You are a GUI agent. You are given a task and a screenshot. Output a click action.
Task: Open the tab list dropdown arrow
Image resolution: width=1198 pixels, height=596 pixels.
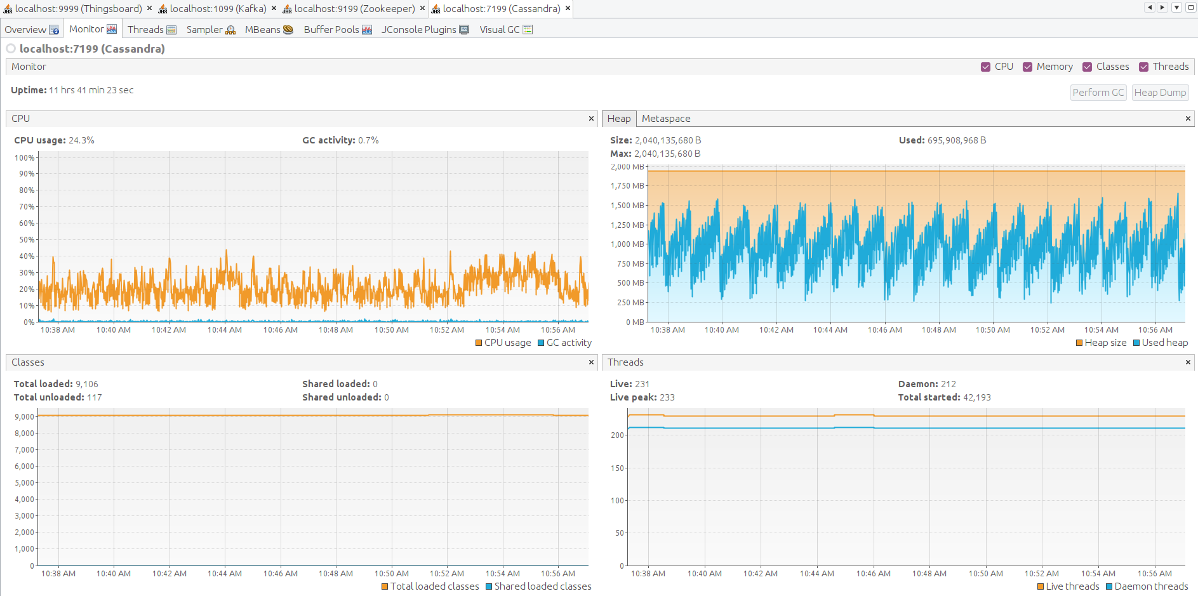1176,8
